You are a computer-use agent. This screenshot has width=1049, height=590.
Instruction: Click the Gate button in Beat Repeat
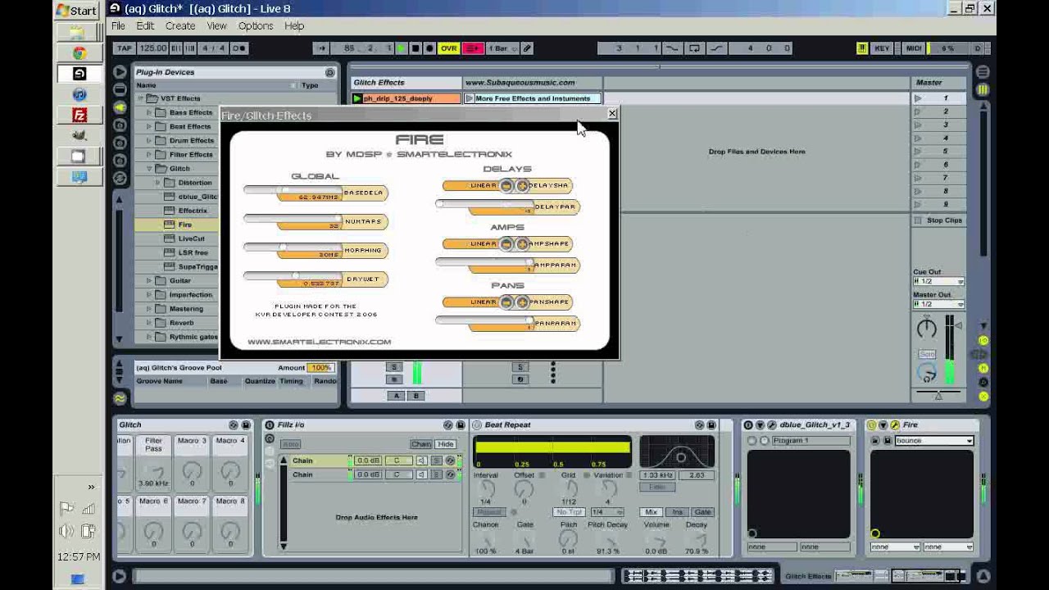click(702, 512)
